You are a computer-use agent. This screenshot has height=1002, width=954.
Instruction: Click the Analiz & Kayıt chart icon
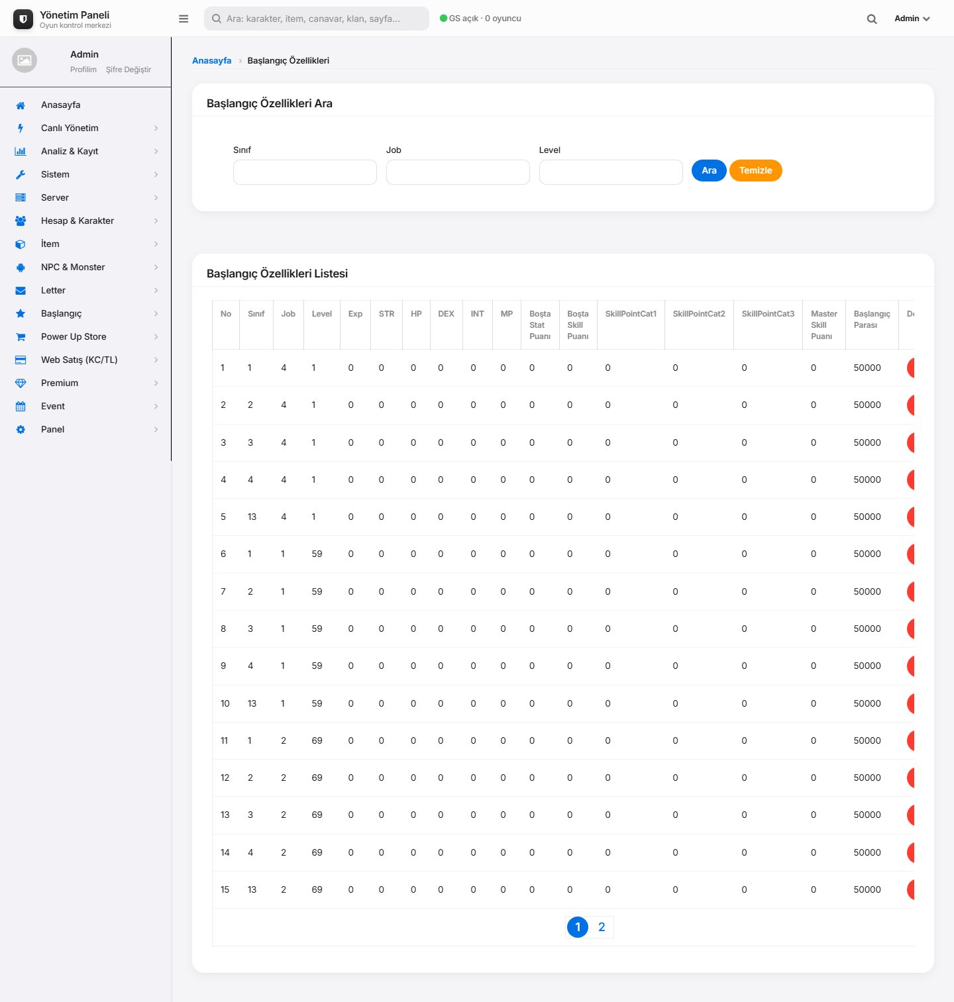21,152
